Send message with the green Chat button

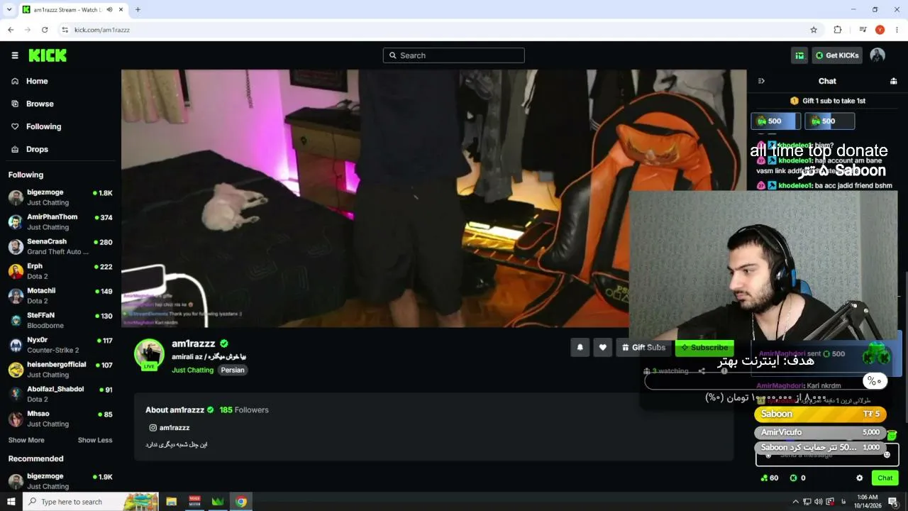[885, 478]
